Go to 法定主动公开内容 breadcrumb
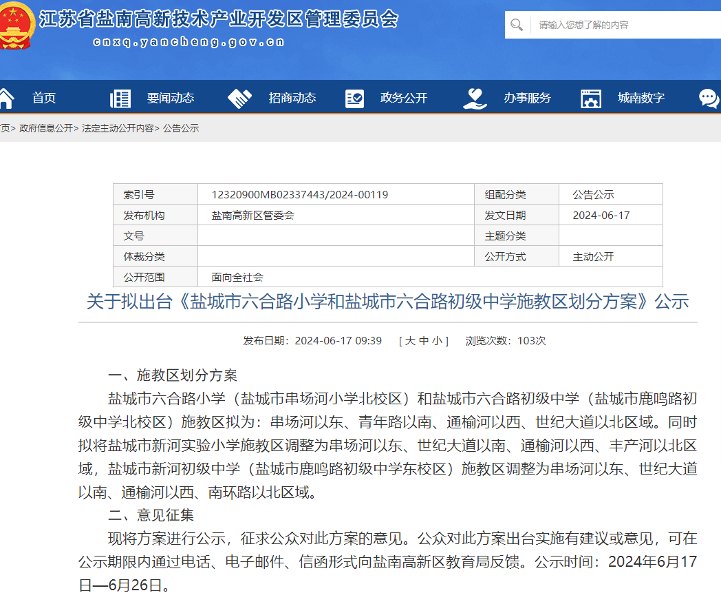Screen dimensions: 721x593 [118, 128]
